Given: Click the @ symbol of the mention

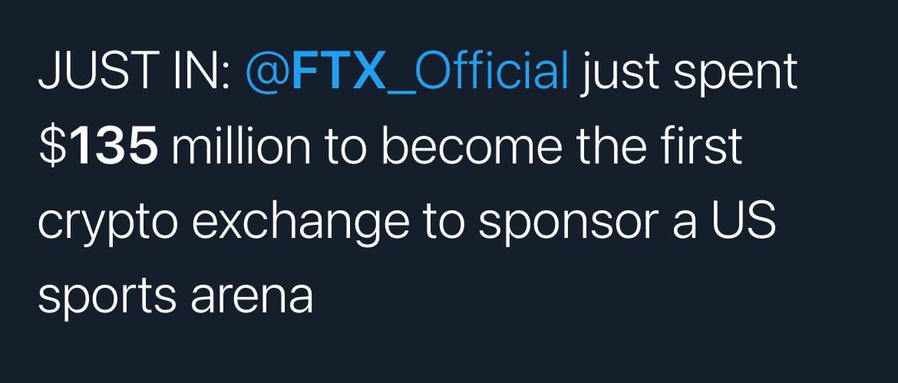Looking at the screenshot, I should point(267,73).
